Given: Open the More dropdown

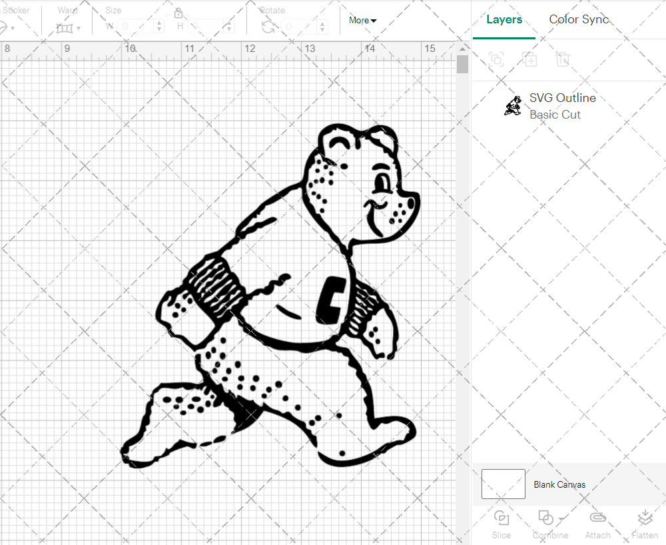Looking at the screenshot, I should coord(362,21).
